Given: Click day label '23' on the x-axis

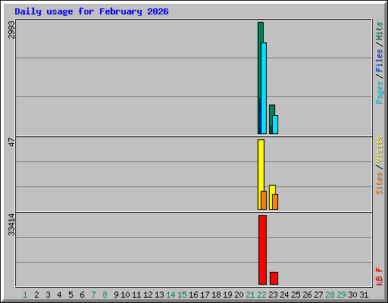Looking at the screenshot, I should pos(273,295).
